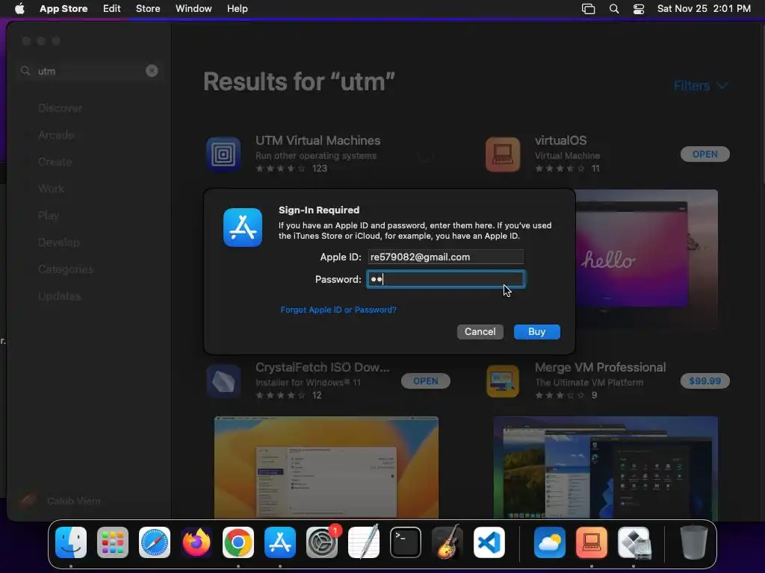
Task: Click the Buy button in sign-in dialog
Action: point(536,332)
